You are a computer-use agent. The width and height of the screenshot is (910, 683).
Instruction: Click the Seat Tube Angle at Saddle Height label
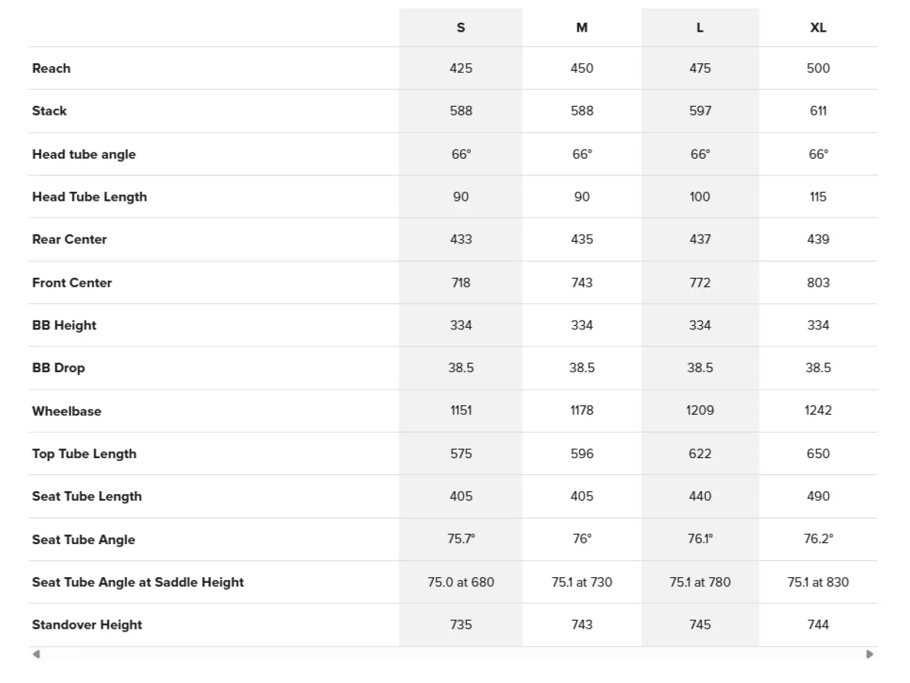[x=138, y=582]
